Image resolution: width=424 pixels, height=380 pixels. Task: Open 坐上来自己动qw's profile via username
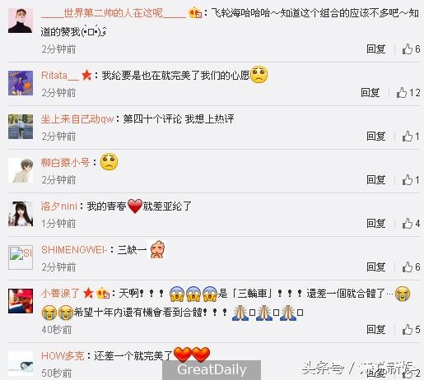coord(77,119)
